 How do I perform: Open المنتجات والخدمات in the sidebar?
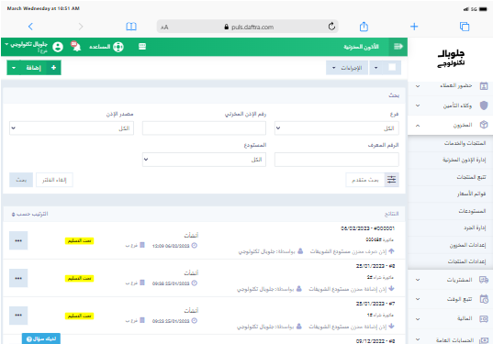450,143
